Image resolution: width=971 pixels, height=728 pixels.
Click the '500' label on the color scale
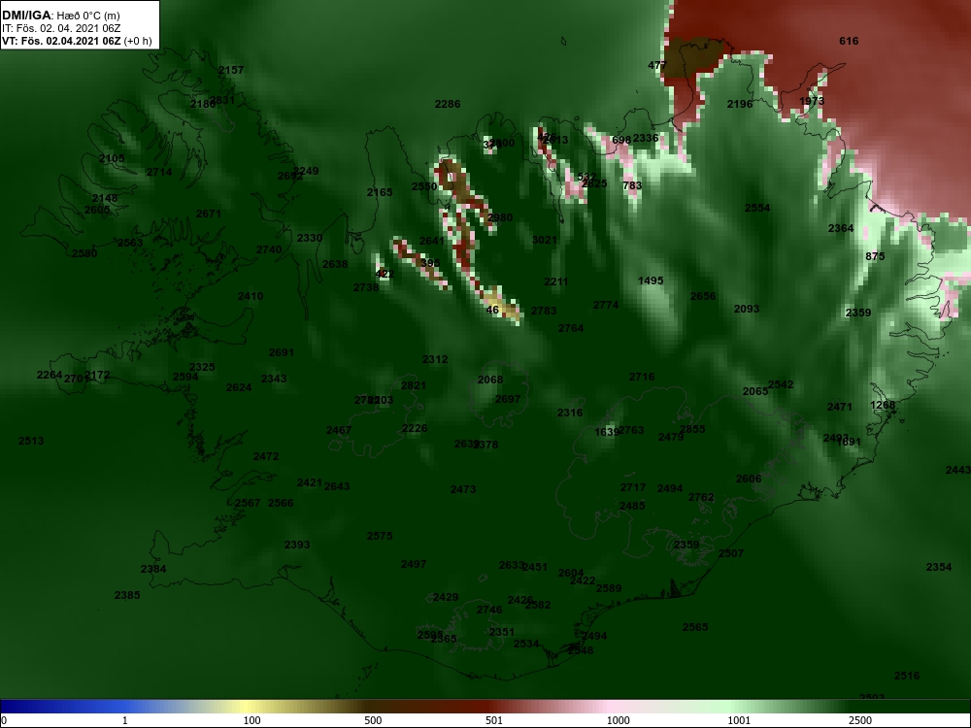373,720
